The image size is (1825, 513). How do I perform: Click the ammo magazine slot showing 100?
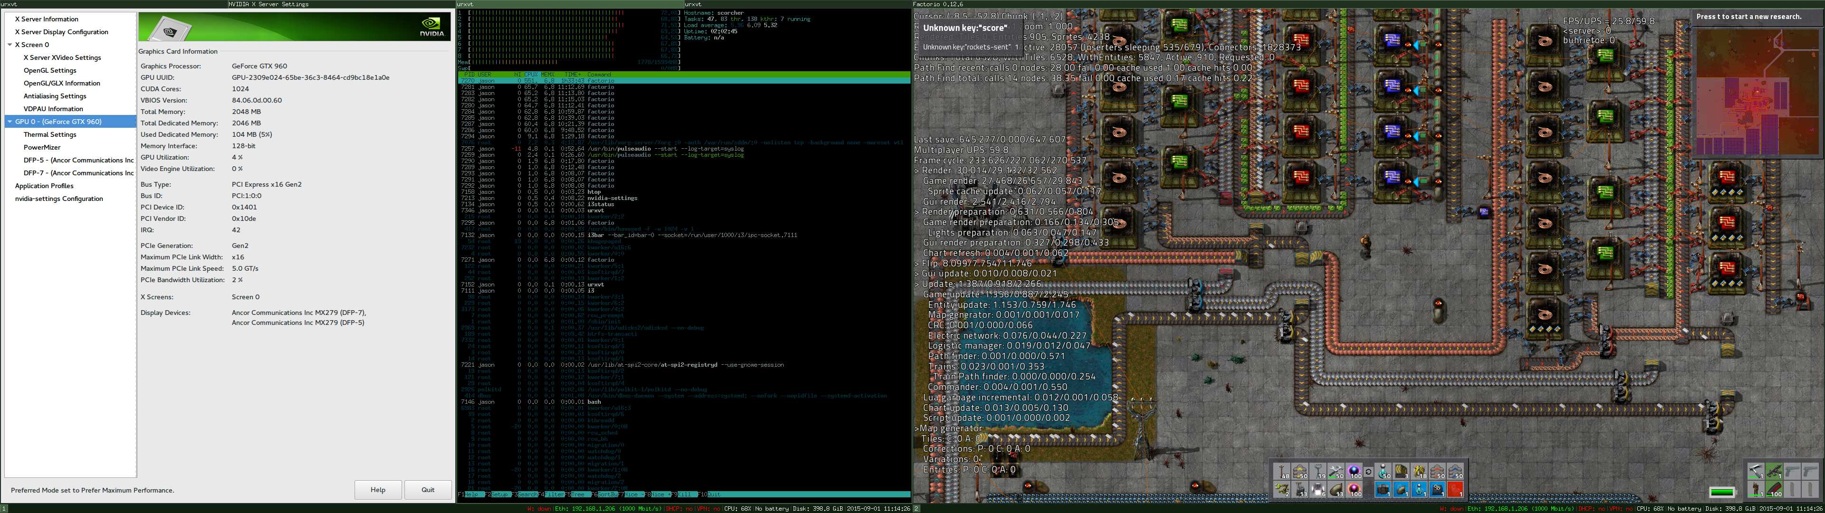point(1774,490)
